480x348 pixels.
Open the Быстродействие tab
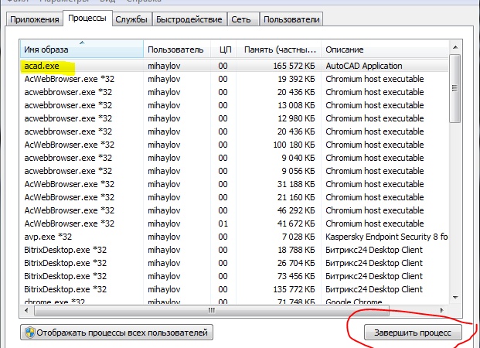(189, 19)
